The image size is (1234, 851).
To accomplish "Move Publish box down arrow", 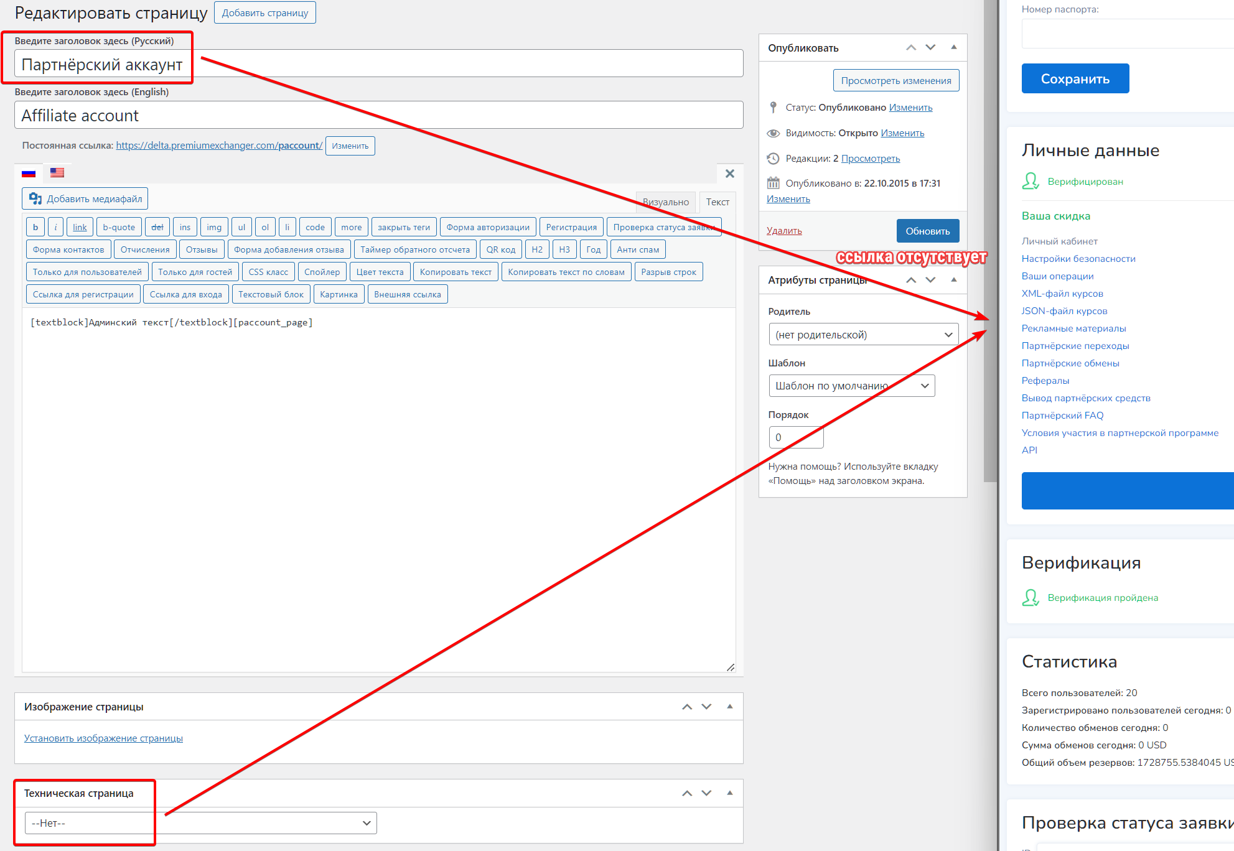I will tap(930, 48).
